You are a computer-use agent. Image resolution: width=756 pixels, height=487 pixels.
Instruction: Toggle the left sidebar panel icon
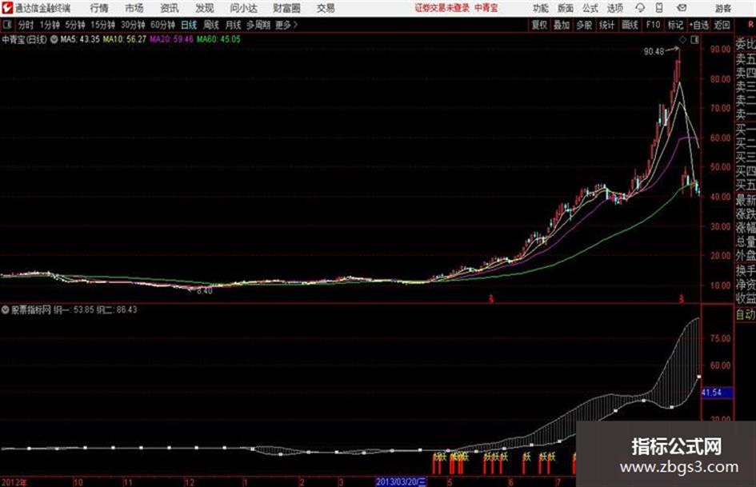(x=7, y=25)
